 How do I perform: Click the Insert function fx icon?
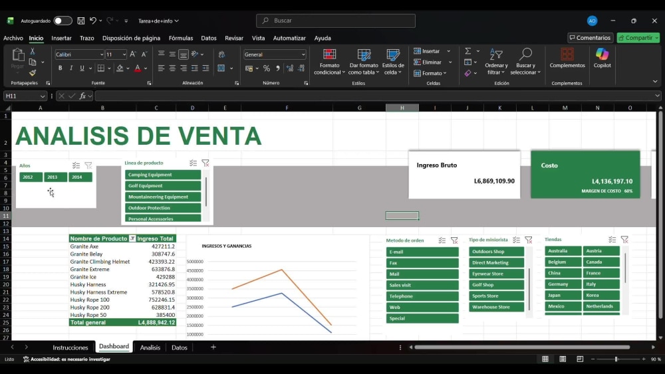(x=82, y=96)
